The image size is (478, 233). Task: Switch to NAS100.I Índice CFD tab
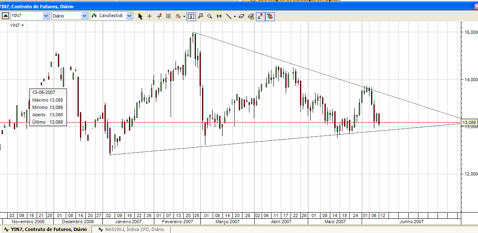tap(132, 229)
